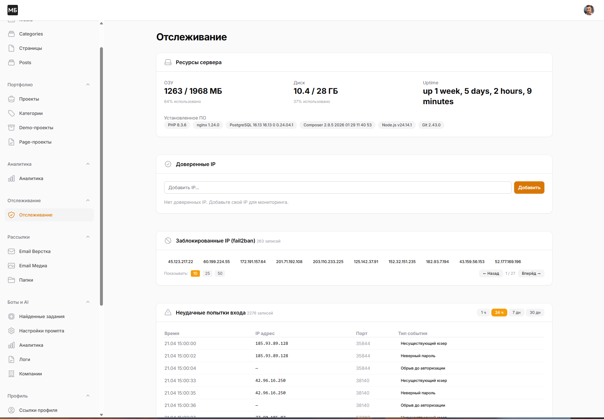Screen dimensions: 604x419
Task: Collapse the Профиль section
Action: point(88,396)
